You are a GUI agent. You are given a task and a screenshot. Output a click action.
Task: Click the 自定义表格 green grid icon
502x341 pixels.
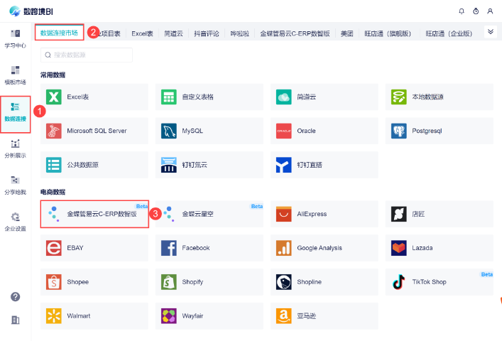pos(169,97)
